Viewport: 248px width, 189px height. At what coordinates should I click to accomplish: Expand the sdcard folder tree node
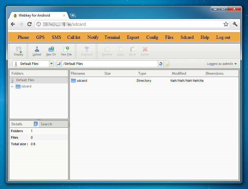pos(12,87)
